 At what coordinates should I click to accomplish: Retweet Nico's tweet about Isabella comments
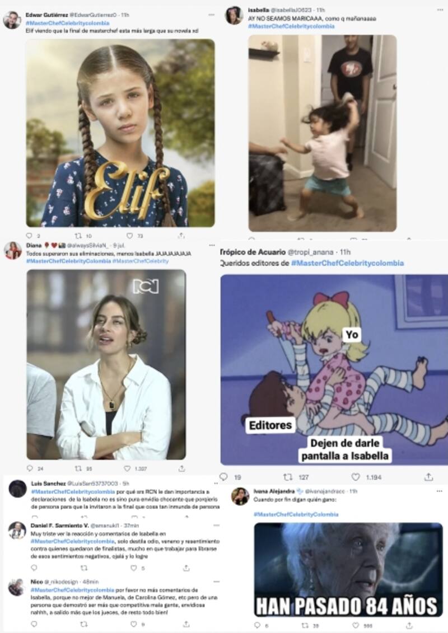click(84, 624)
